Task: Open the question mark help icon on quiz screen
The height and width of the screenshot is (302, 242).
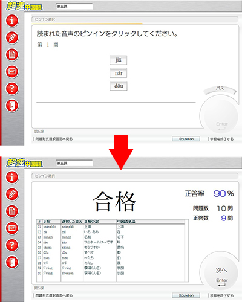Action: tap(12, 89)
